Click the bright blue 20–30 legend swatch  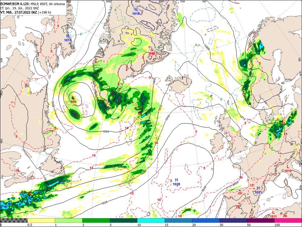tap(206, 220)
